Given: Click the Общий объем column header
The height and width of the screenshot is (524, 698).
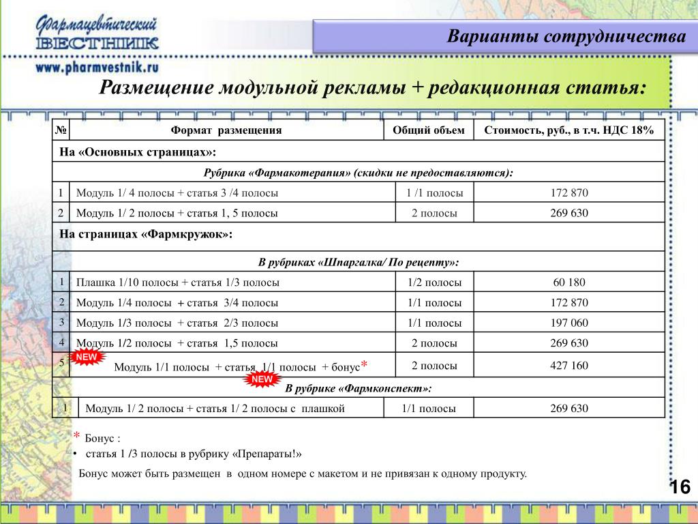Looking at the screenshot, I should click(428, 130).
